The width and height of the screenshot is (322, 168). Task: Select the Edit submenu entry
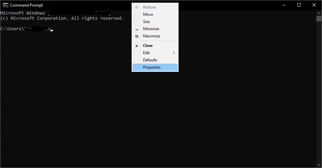click(155, 53)
